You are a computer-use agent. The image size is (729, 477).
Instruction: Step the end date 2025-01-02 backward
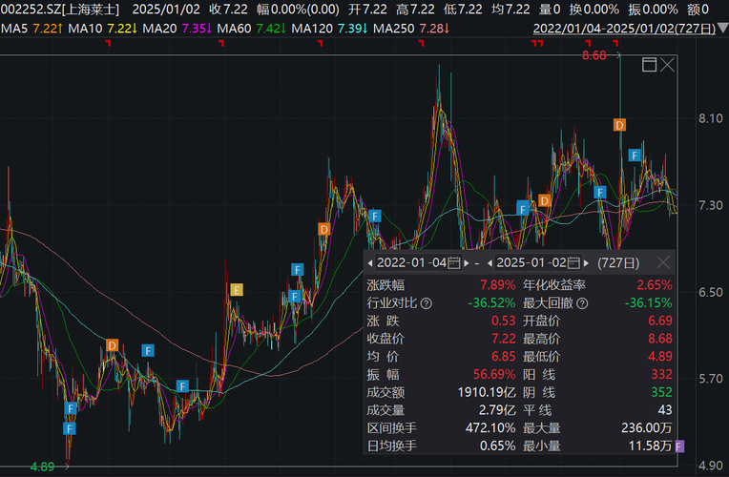click(489, 263)
